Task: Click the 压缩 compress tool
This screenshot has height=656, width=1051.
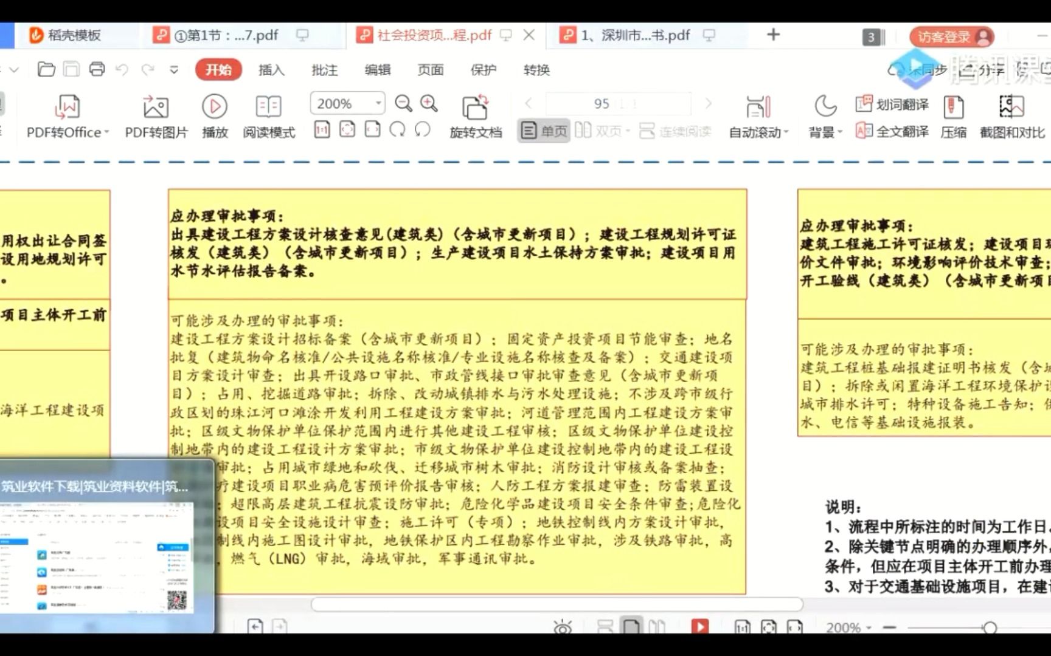Action: tap(954, 117)
